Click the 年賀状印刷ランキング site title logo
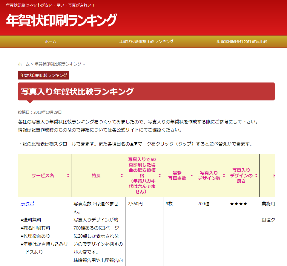 pyautogui.click(x=61, y=20)
